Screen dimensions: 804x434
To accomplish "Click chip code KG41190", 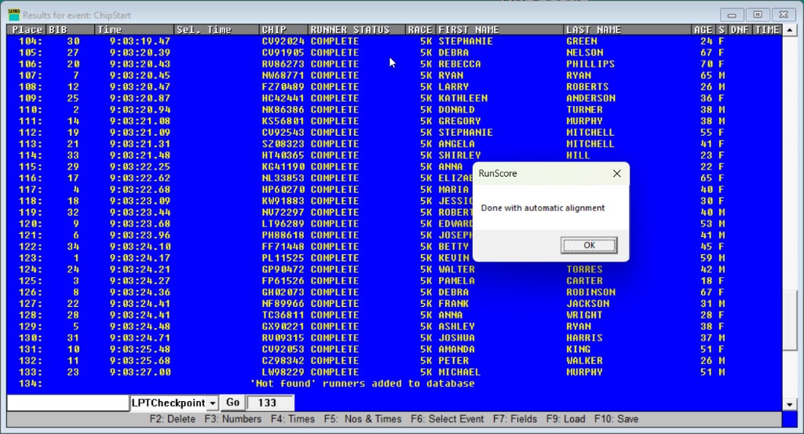I will pos(283,167).
